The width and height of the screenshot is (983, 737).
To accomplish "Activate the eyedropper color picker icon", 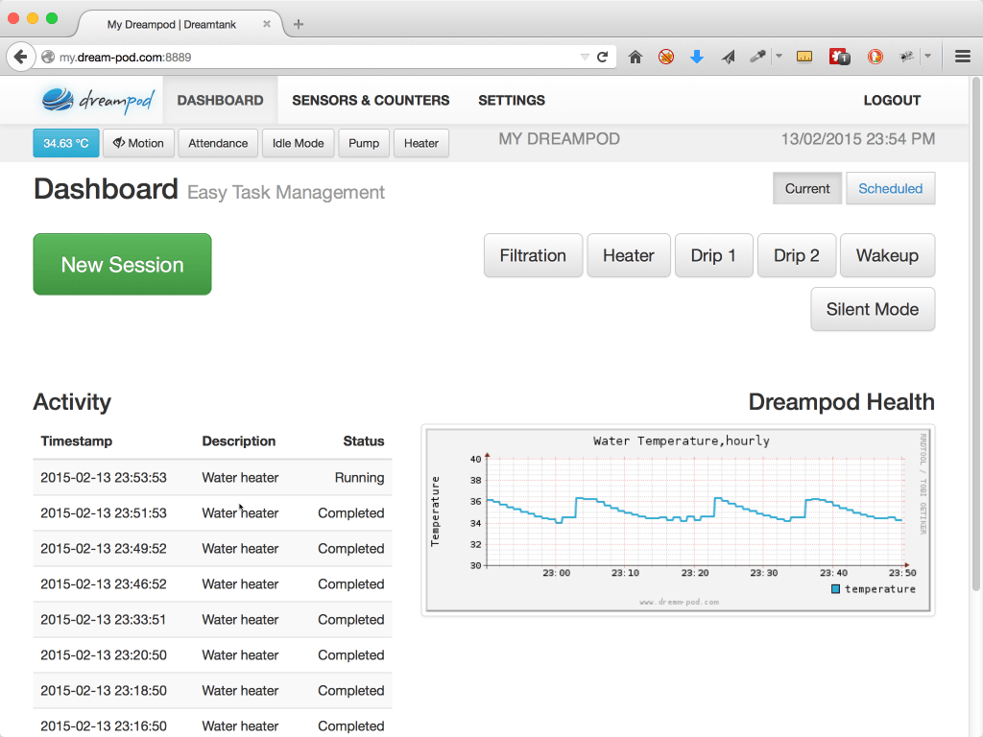I will pyautogui.click(x=757, y=57).
